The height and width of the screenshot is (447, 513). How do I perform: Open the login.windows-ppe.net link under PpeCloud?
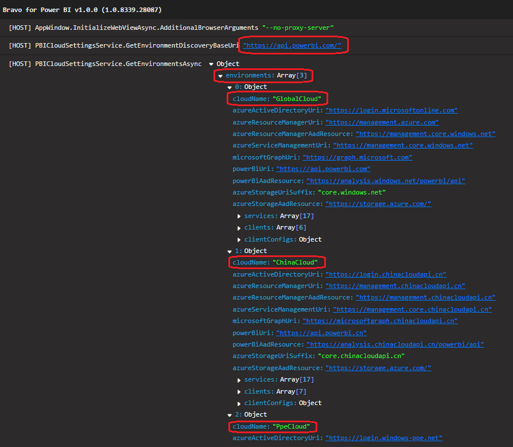[x=384, y=438]
